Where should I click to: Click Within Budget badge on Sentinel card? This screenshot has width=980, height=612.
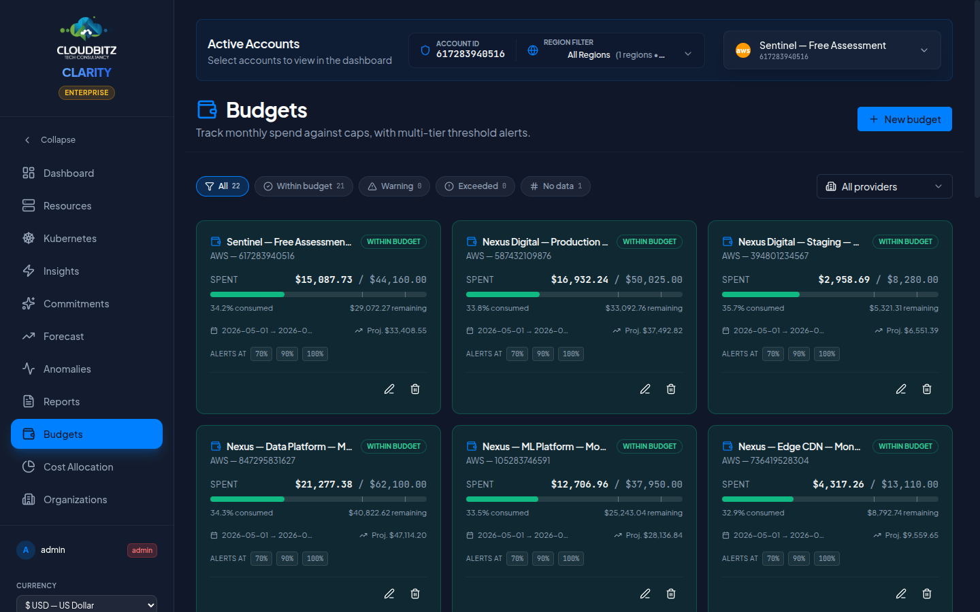point(393,241)
